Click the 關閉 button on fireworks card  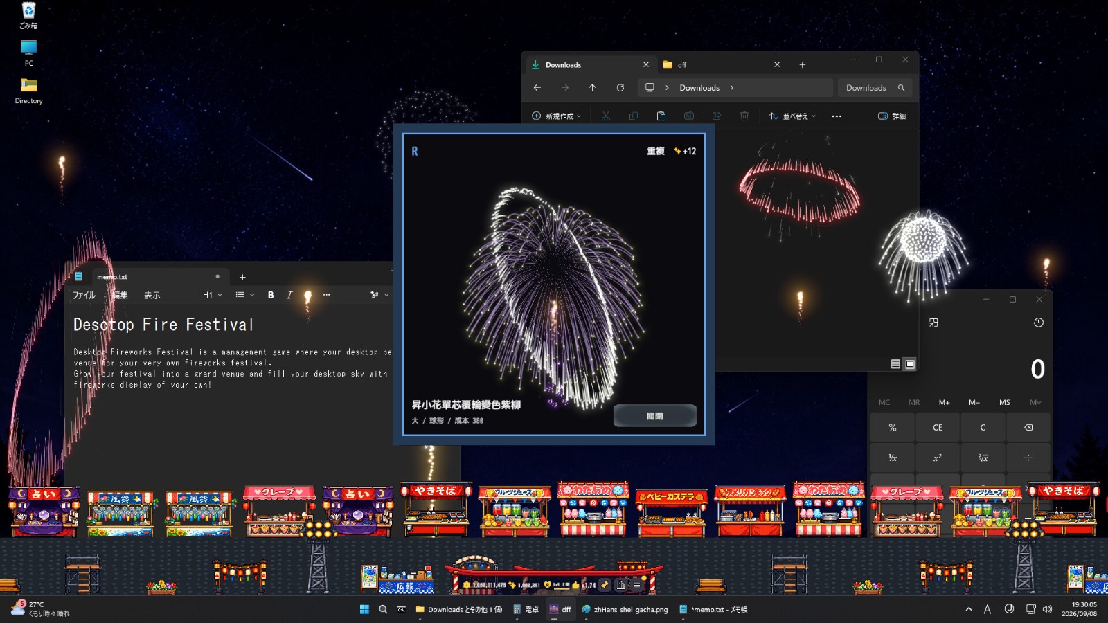[655, 416]
